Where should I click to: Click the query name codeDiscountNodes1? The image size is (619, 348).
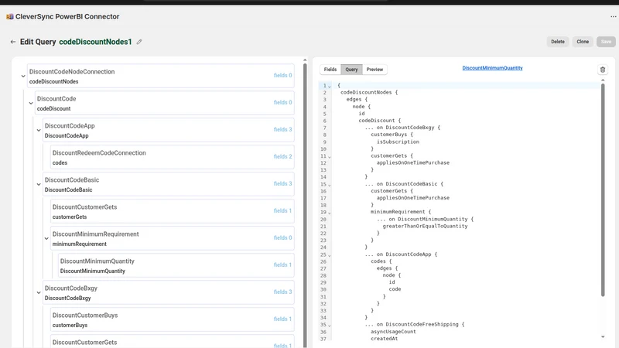[x=95, y=42]
